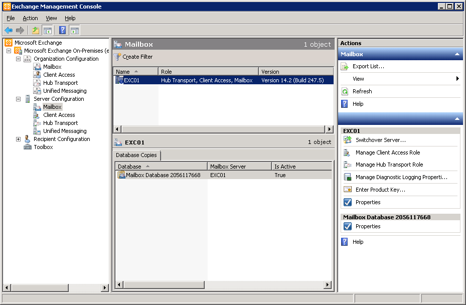The image size is (466, 305).
Task: Select the Database Copies tab
Action: [136, 155]
